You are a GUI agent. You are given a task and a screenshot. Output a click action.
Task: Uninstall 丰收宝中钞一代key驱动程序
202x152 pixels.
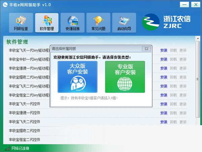tap(173, 59)
